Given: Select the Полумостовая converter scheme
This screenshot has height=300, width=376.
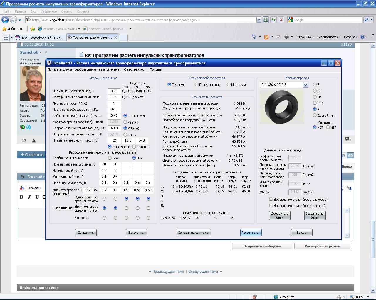Looking at the screenshot, I should (x=197, y=85).
